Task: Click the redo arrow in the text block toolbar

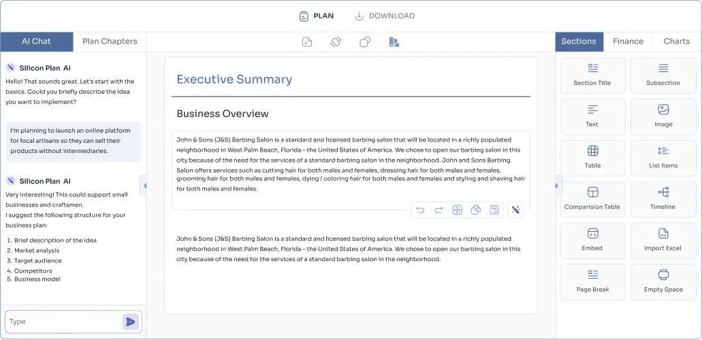Action: pos(438,210)
